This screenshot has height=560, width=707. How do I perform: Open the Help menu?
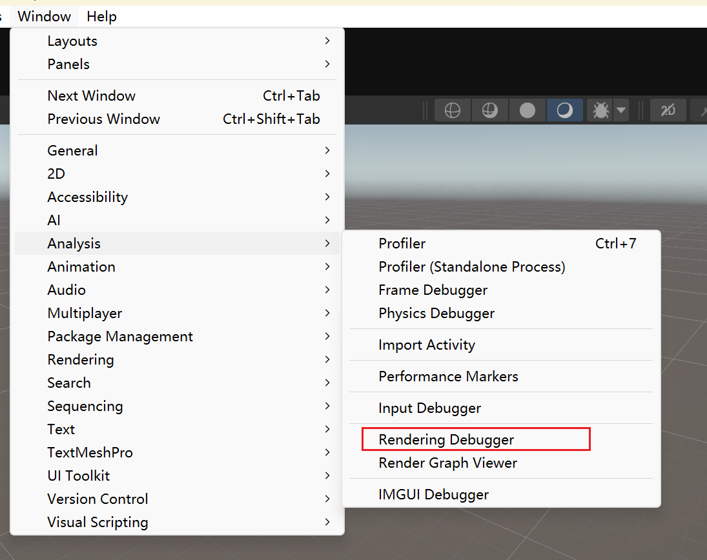(x=101, y=16)
